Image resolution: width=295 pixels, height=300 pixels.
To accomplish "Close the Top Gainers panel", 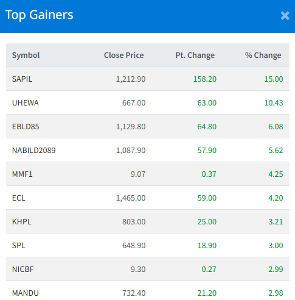I will (285, 15).
